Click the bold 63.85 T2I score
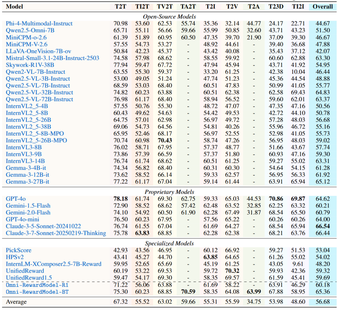Image resolution: width=340 pixels, height=311 pixels. click(210, 257)
